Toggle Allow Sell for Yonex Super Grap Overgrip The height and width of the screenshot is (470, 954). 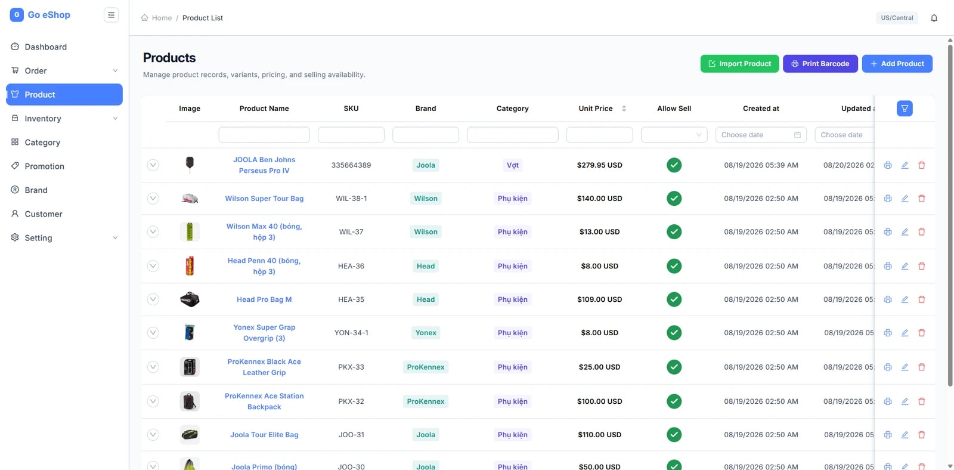[674, 333]
